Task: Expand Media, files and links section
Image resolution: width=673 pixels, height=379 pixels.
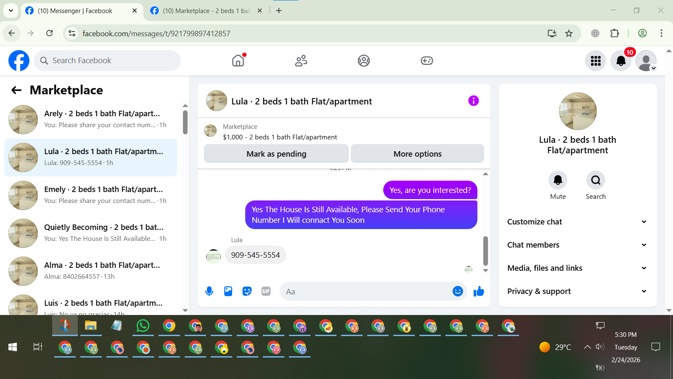Action: [577, 268]
